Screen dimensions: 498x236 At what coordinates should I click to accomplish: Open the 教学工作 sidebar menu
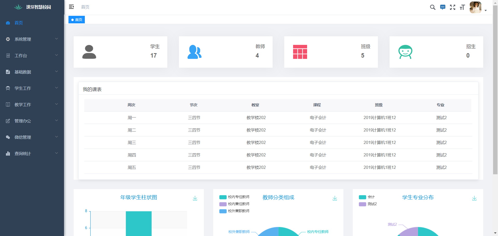32,105
